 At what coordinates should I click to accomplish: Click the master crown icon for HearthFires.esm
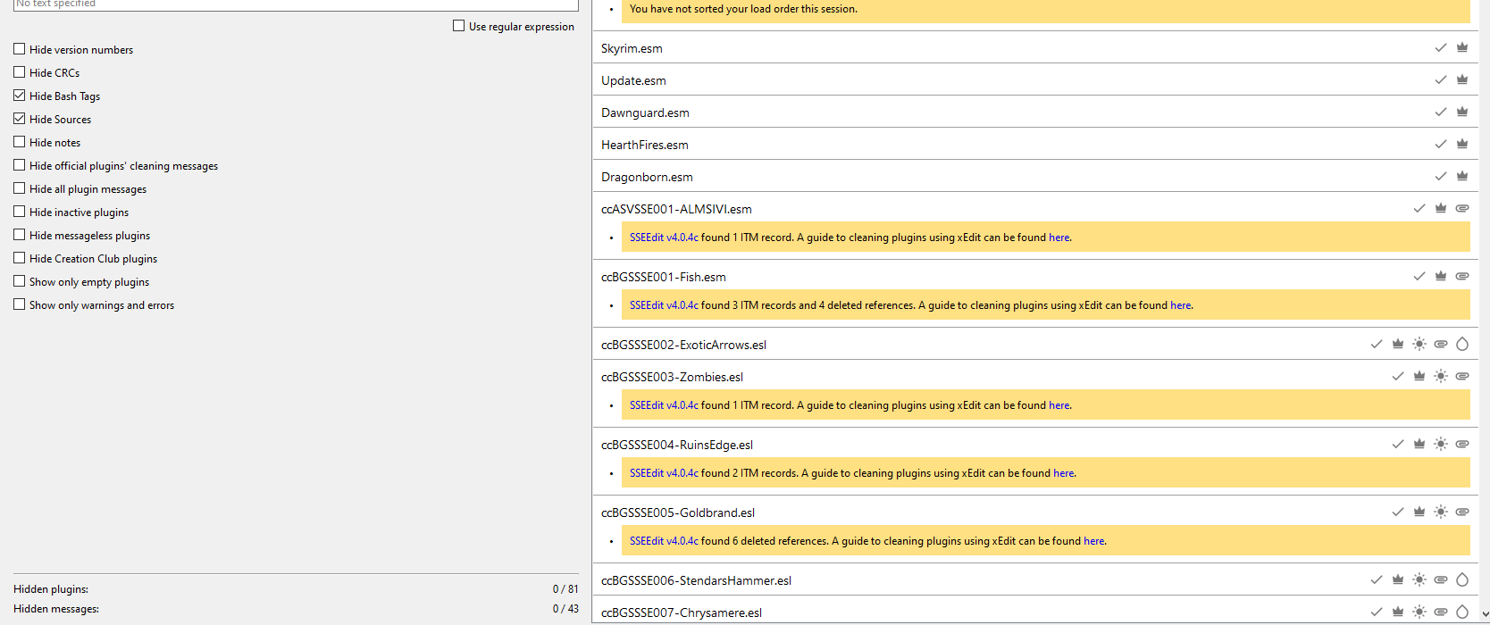click(1462, 145)
